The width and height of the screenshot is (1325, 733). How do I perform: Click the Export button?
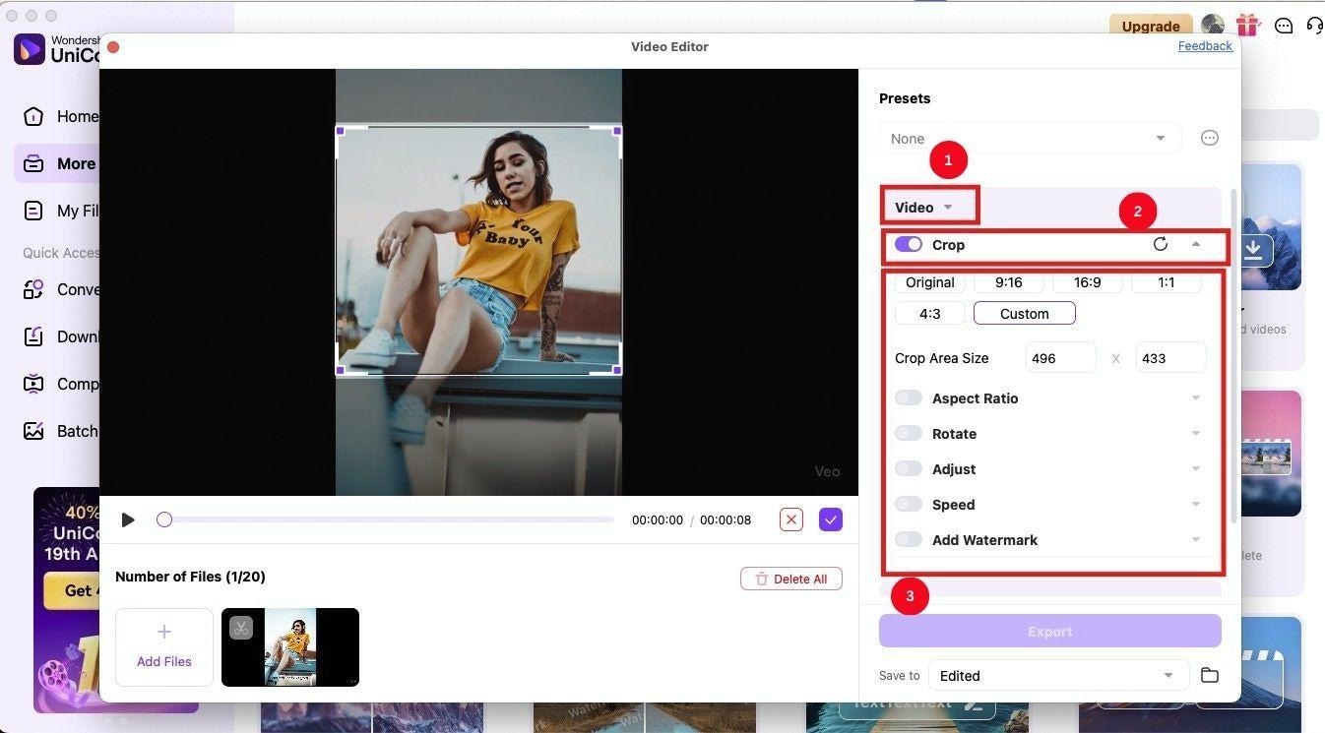pyautogui.click(x=1050, y=632)
